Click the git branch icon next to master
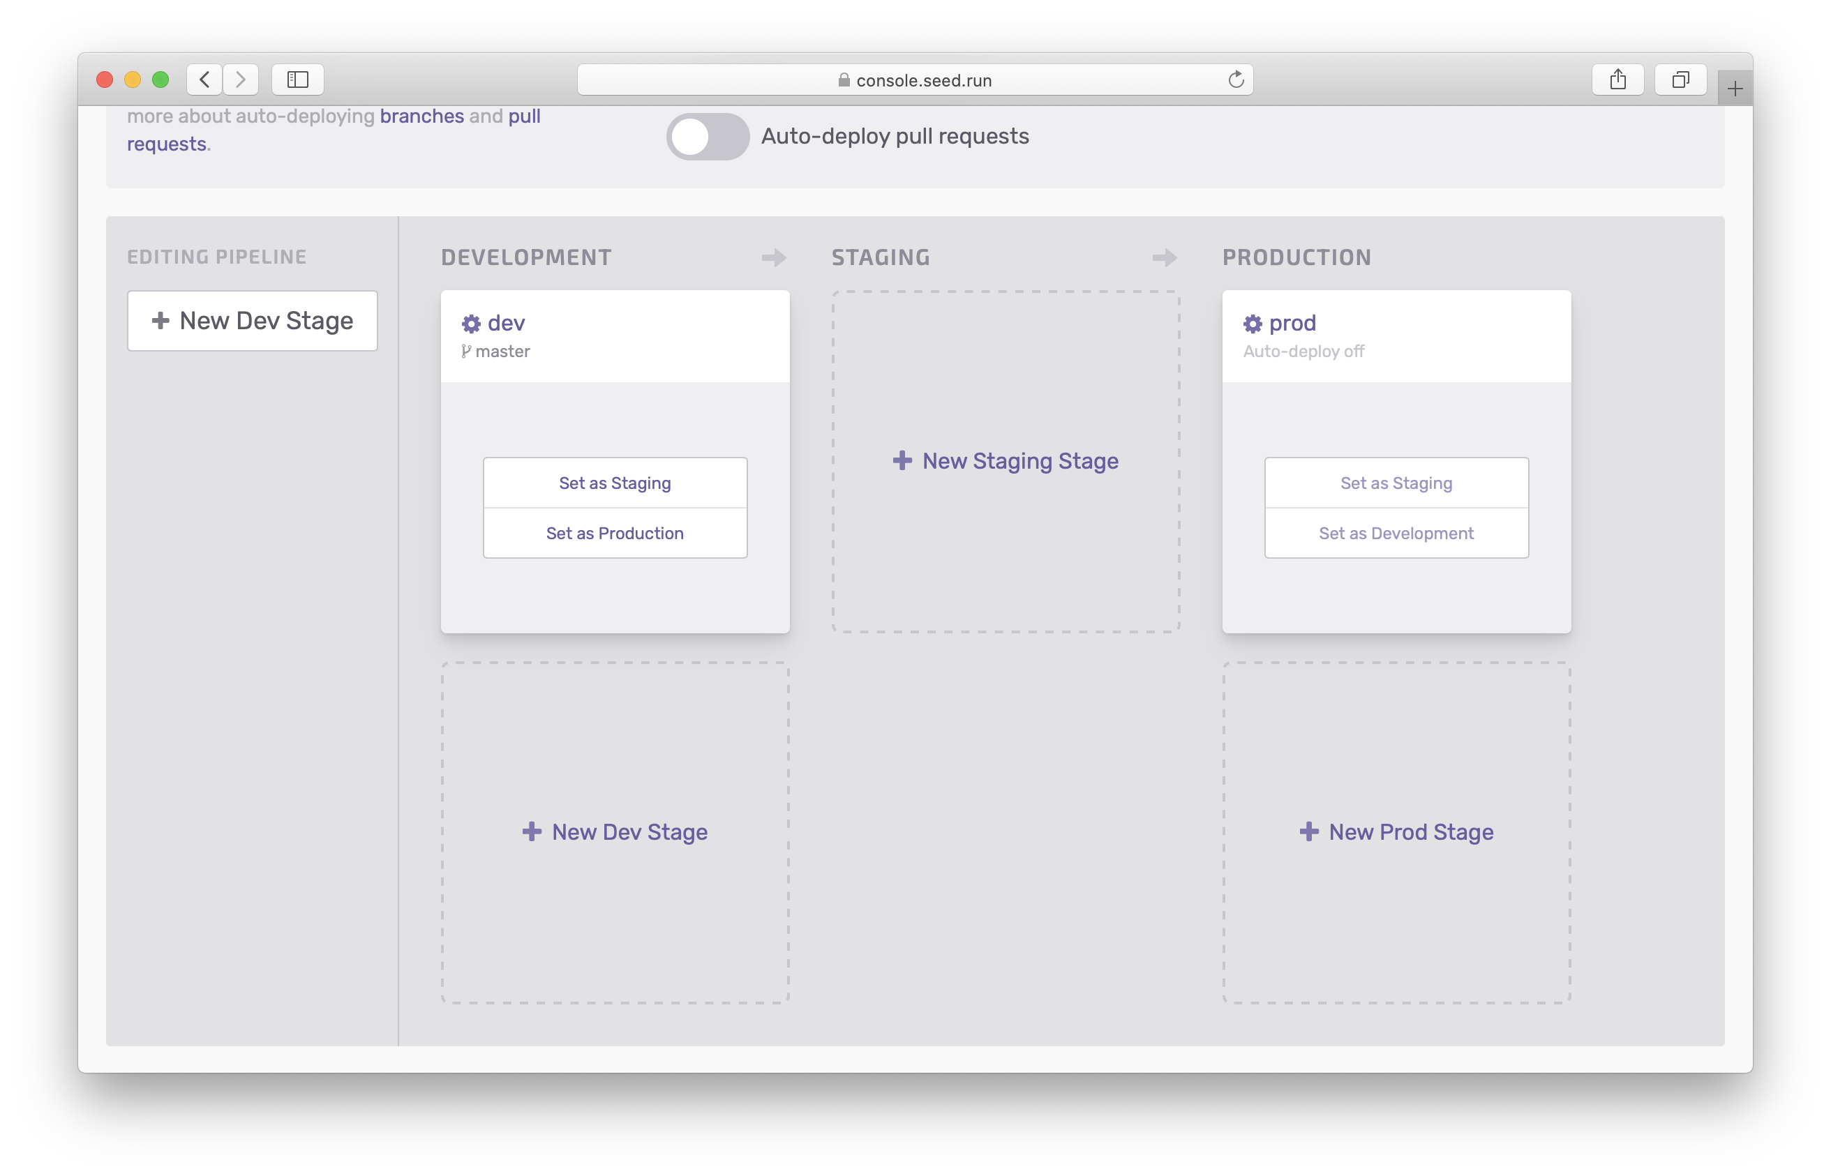 (x=465, y=351)
